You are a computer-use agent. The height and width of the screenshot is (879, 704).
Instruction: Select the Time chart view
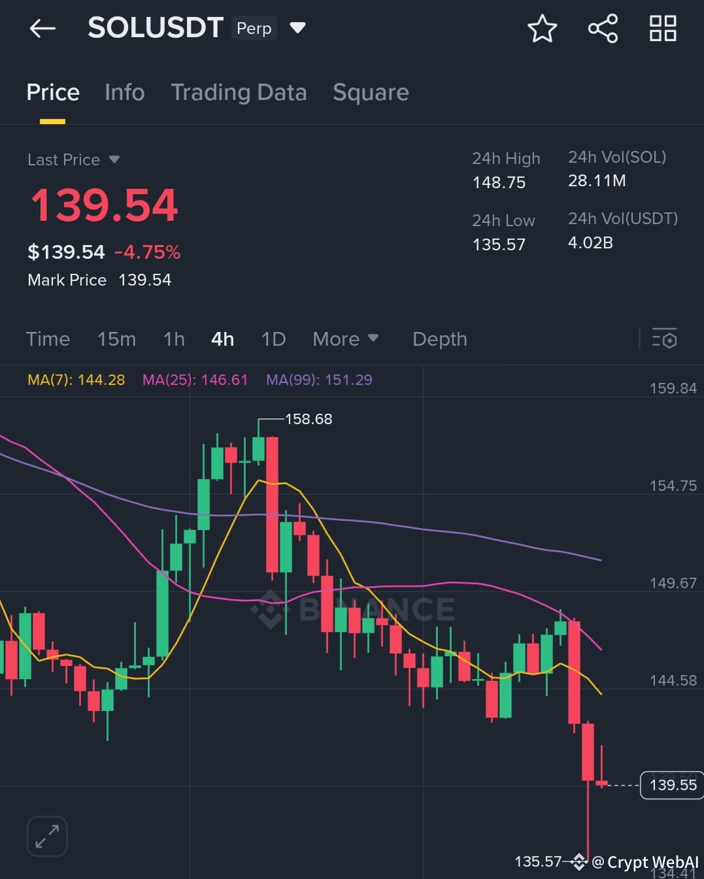(48, 339)
